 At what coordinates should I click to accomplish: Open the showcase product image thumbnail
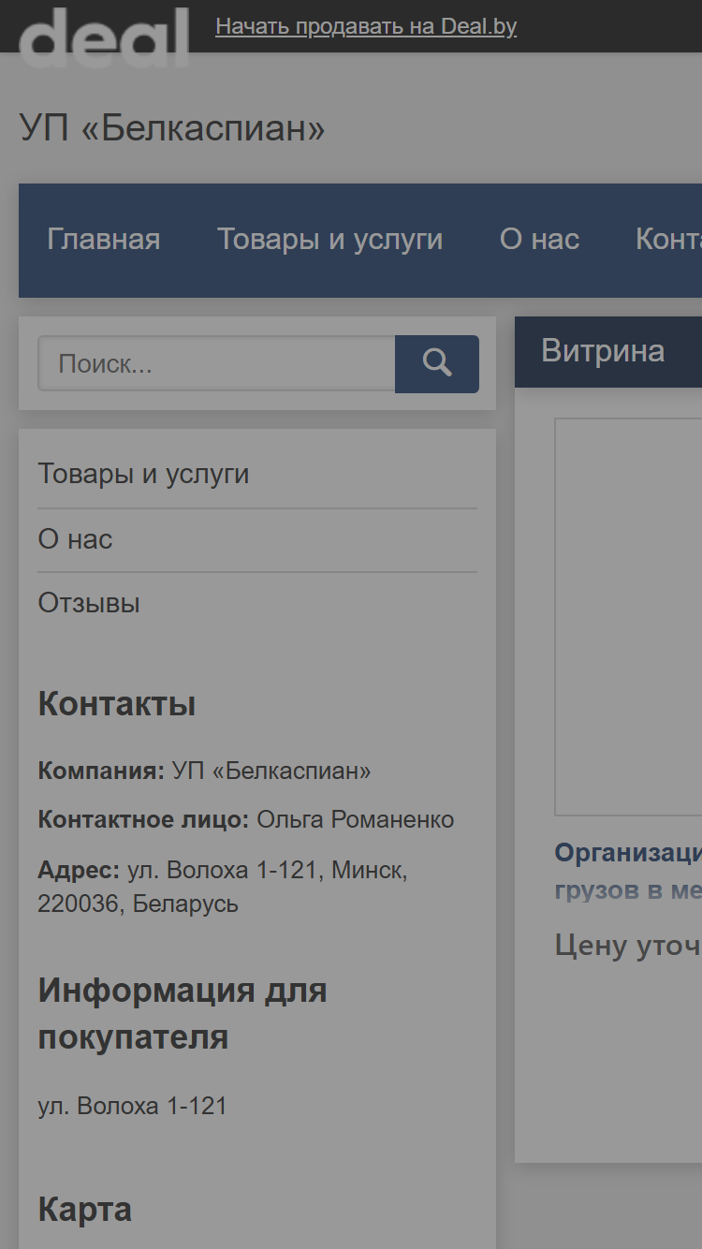628,617
